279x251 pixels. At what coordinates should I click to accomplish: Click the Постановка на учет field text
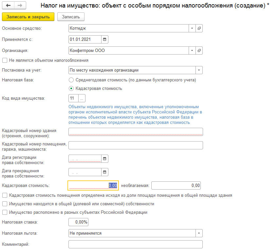[x=104, y=70]
